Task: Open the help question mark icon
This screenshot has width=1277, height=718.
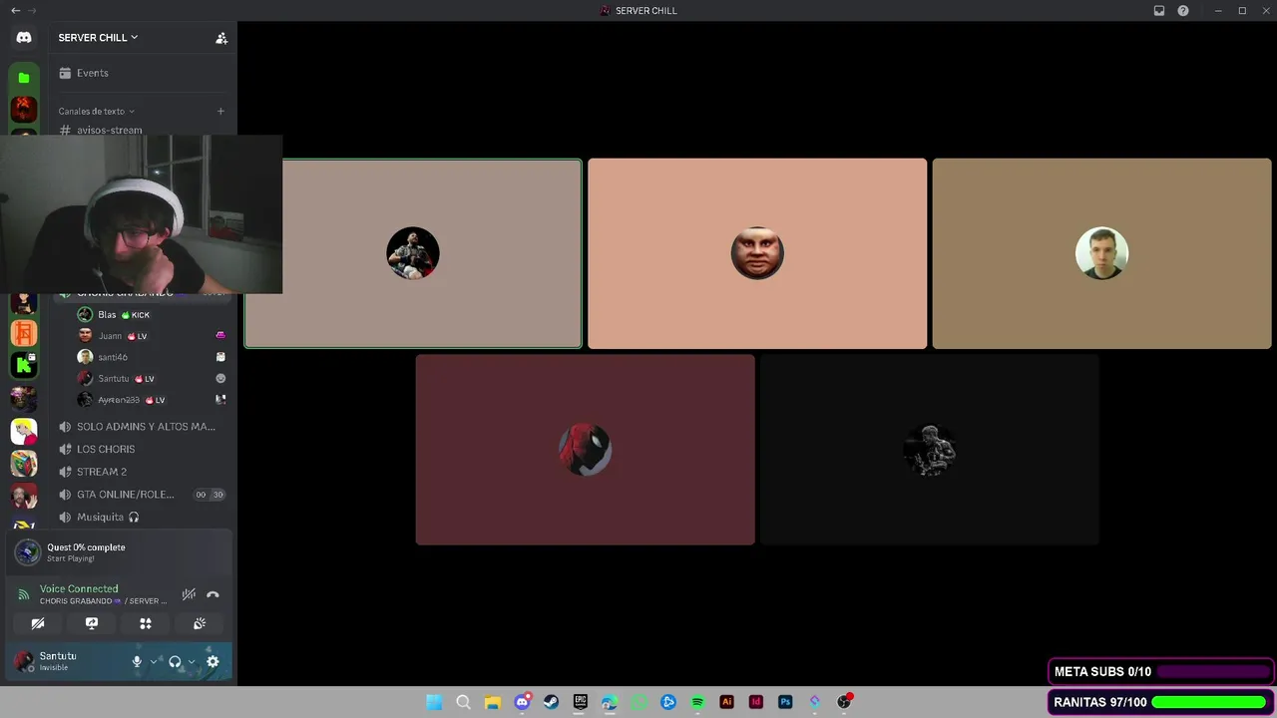Action: point(1183,11)
